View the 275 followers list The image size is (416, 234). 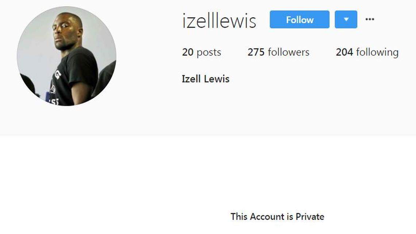click(x=278, y=52)
